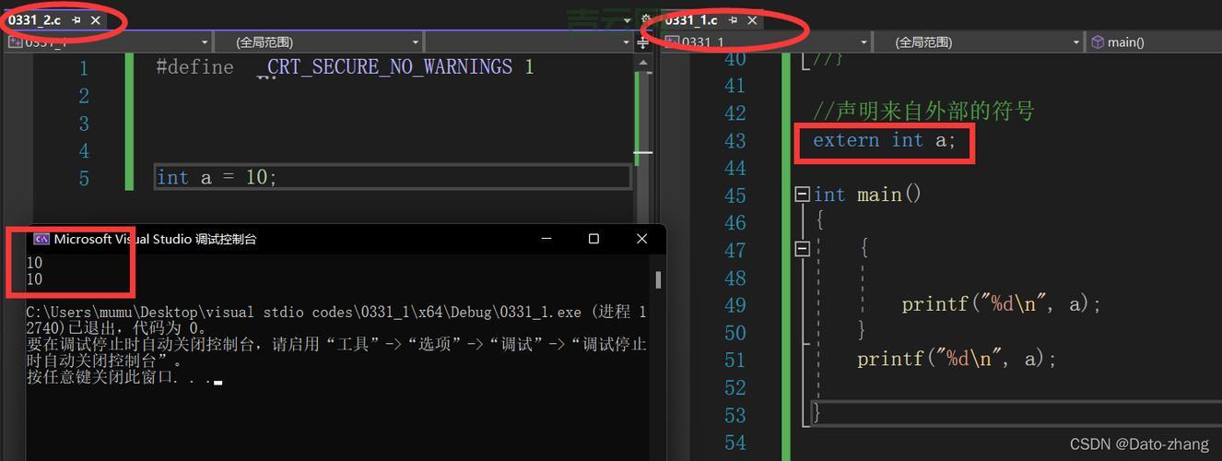Click line number 5 in left editor
Screen dimensions: 1222x461
pos(84,179)
